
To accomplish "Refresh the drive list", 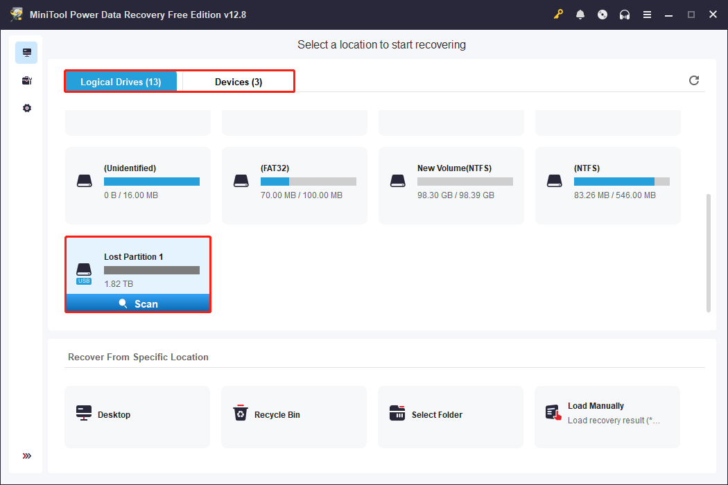I will click(x=693, y=80).
